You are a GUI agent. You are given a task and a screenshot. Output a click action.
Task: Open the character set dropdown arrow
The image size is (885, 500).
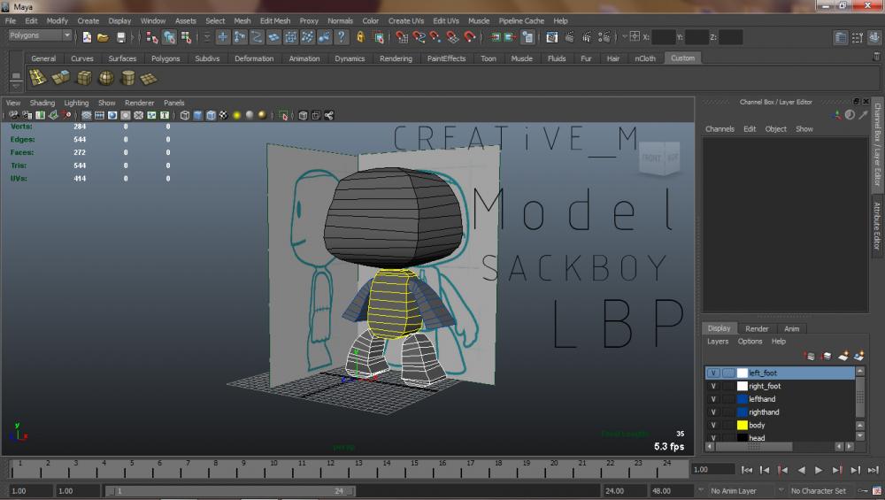tap(781, 490)
